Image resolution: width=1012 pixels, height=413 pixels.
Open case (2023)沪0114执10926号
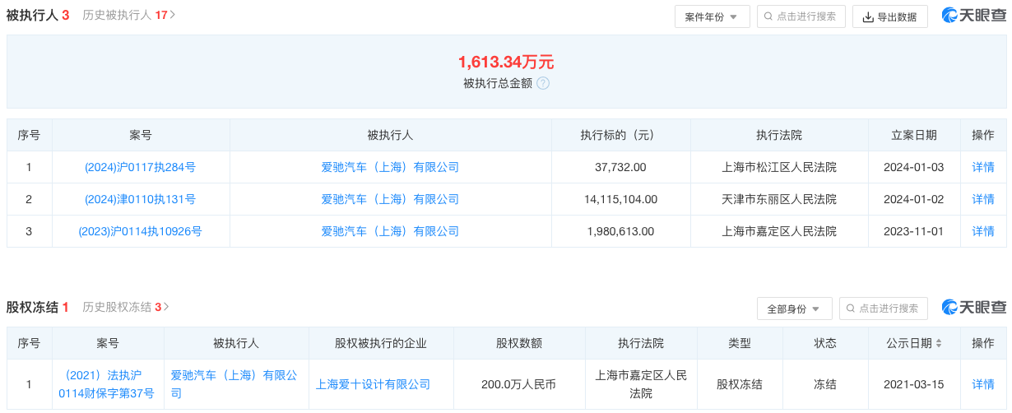click(x=141, y=231)
